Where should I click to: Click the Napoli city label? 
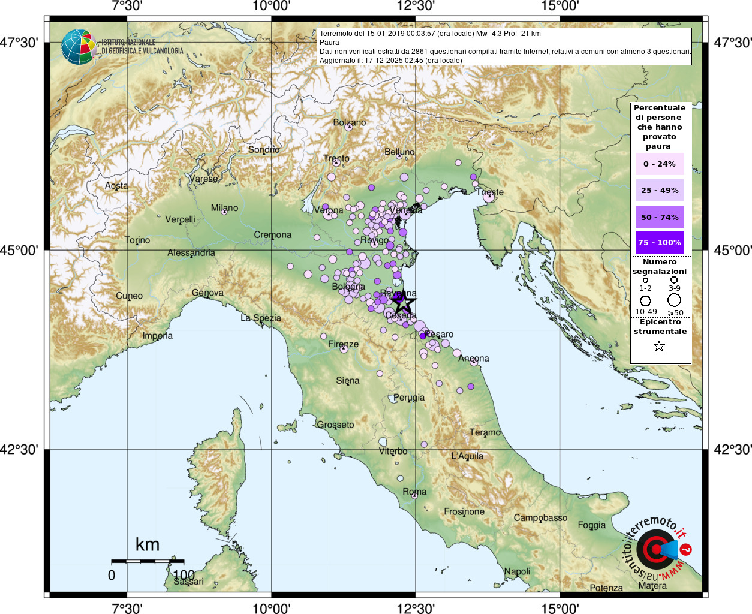pyautogui.click(x=517, y=571)
